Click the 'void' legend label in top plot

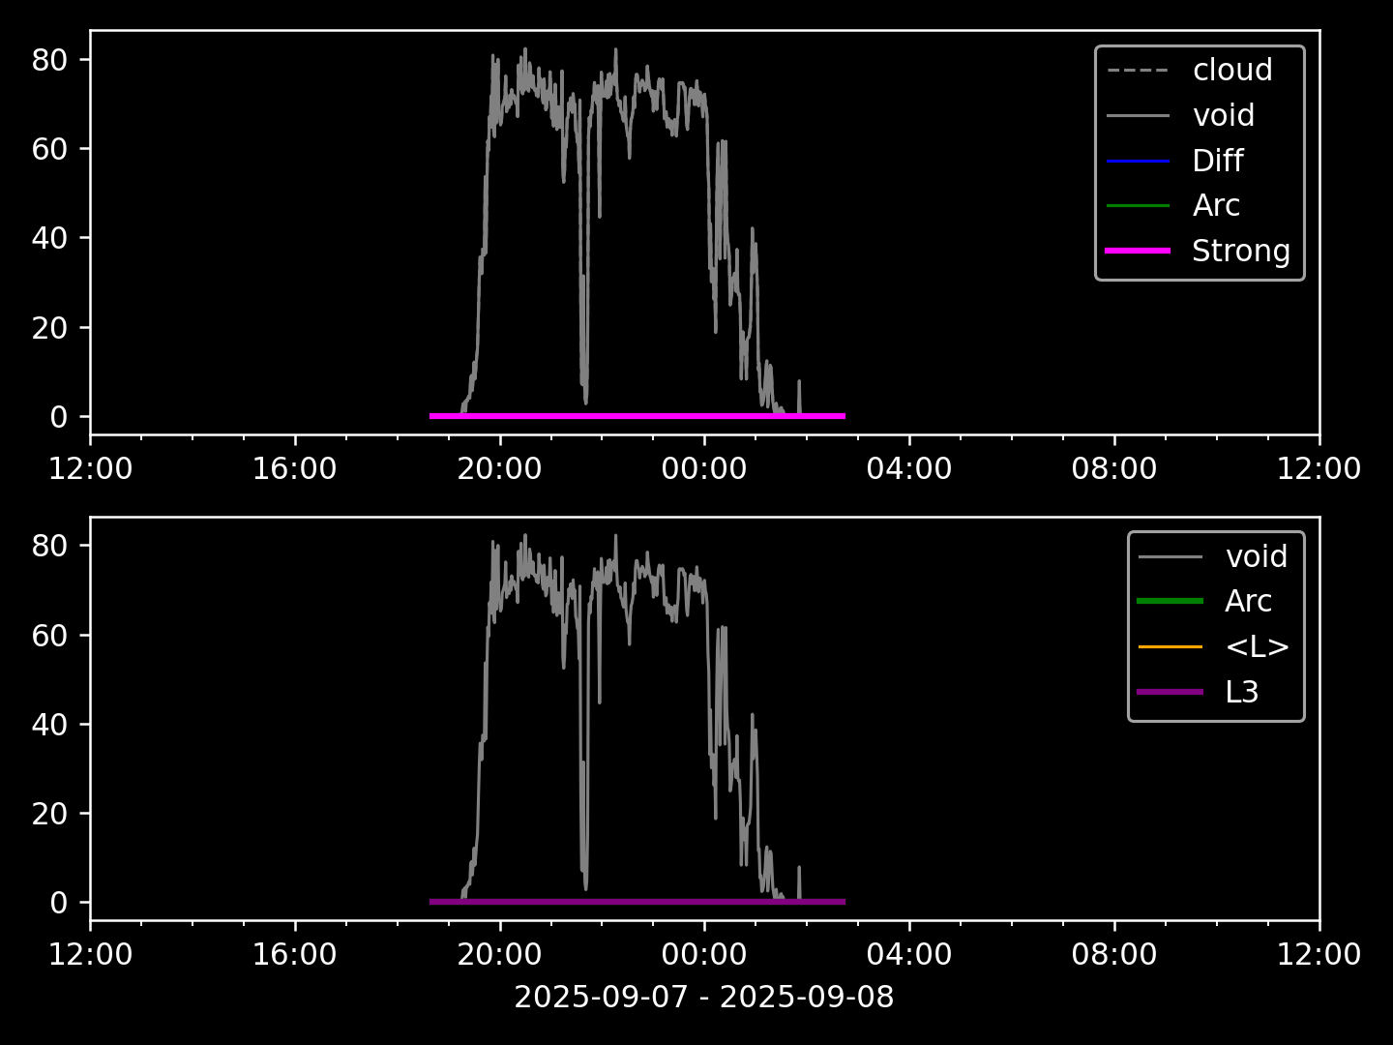pyautogui.click(x=1223, y=115)
